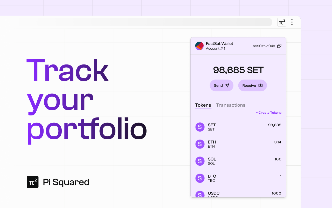This screenshot has height=208, width=332.
Task: Select the USDC token icon
Action: [x=200, y=195]
